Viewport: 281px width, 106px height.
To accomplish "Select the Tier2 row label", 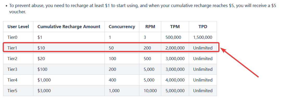I will [13, 59].
